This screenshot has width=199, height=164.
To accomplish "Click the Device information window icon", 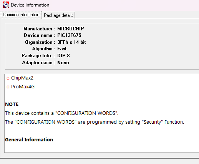I will point(6,5).
